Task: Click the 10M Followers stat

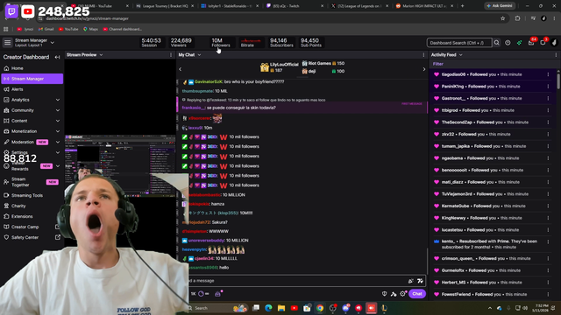Action: click(x=221, y=43)
